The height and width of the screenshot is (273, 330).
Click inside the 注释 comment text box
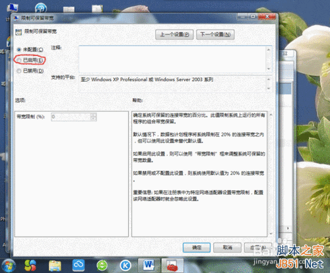(x=173, y=59)
